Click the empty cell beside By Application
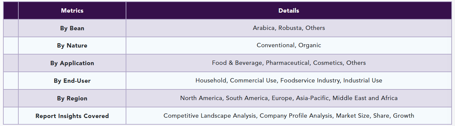Screen dimensions: 455x126 click(x=11, y=63)
